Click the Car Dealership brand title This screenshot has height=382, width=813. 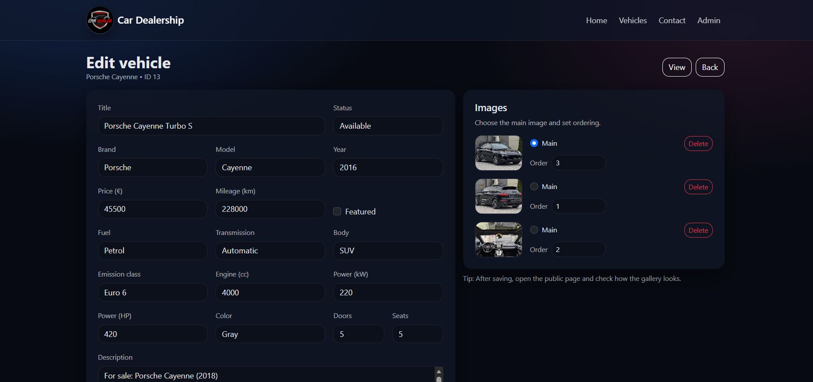(x=151, y=20)
